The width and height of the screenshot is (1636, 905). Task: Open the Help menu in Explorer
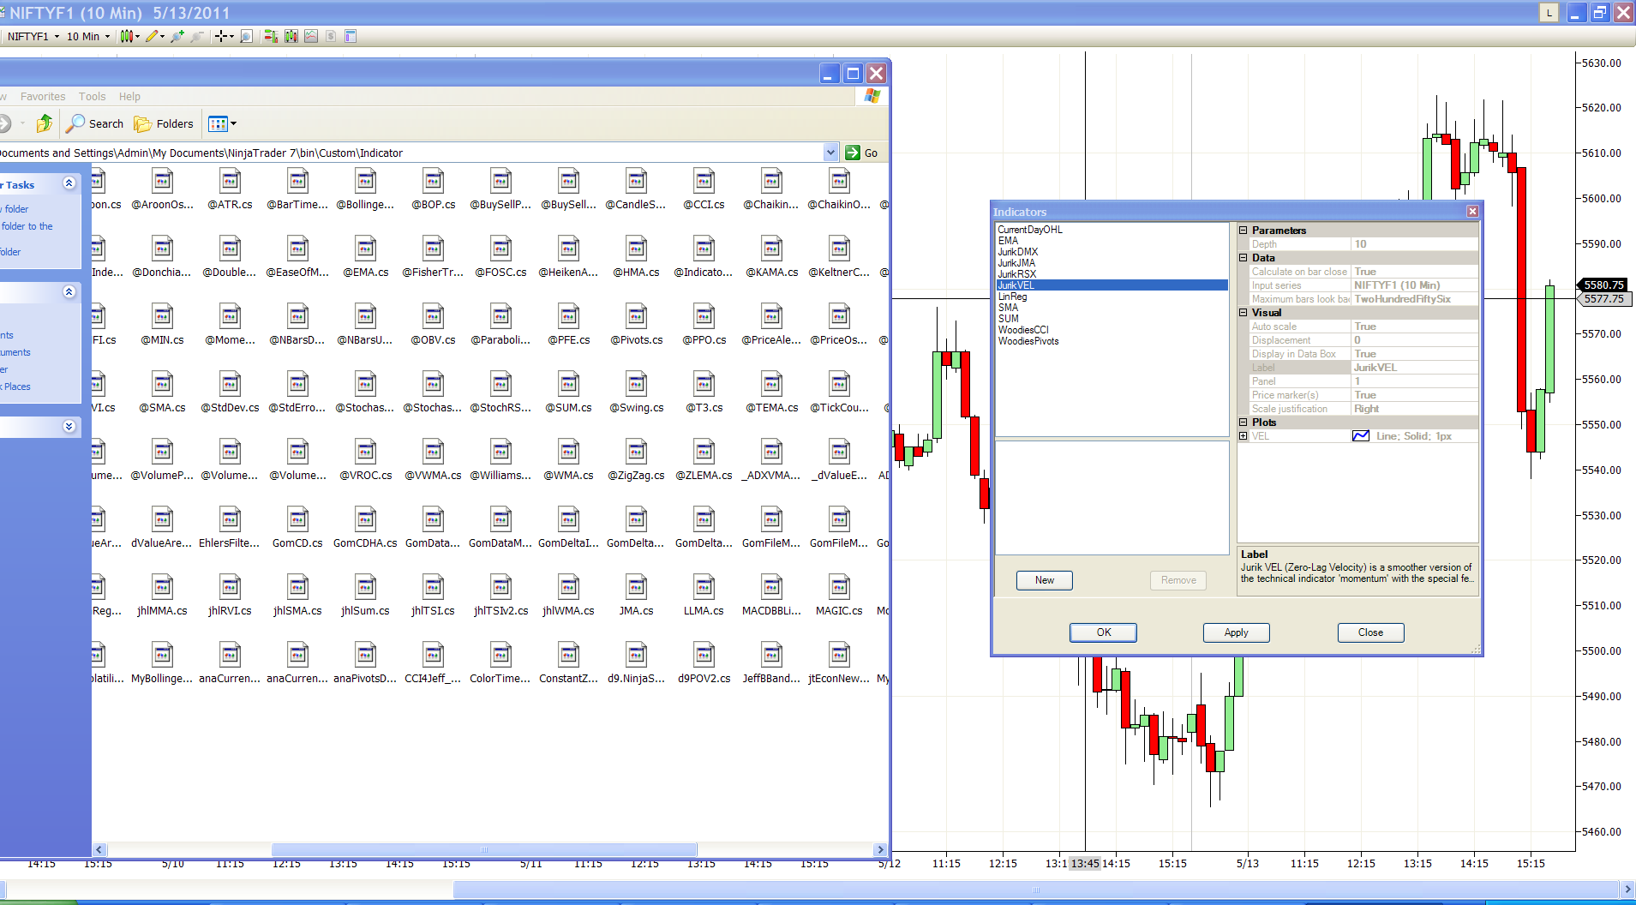coord(129,97)
